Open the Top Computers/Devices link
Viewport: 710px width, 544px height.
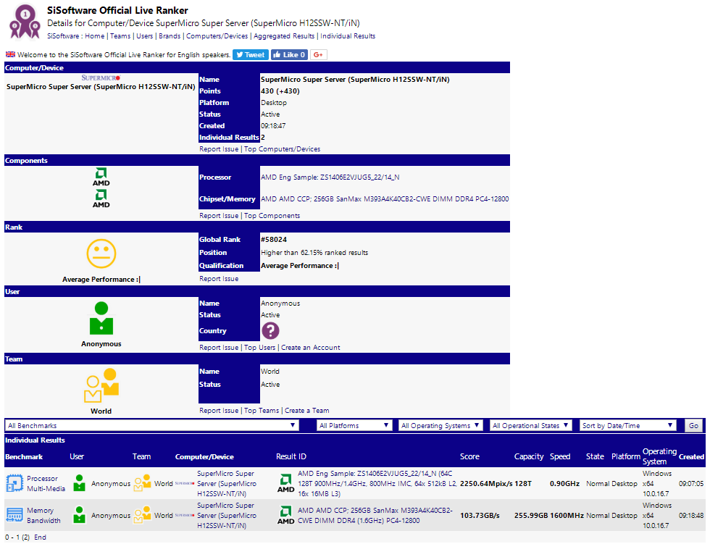tap(282, 149)
